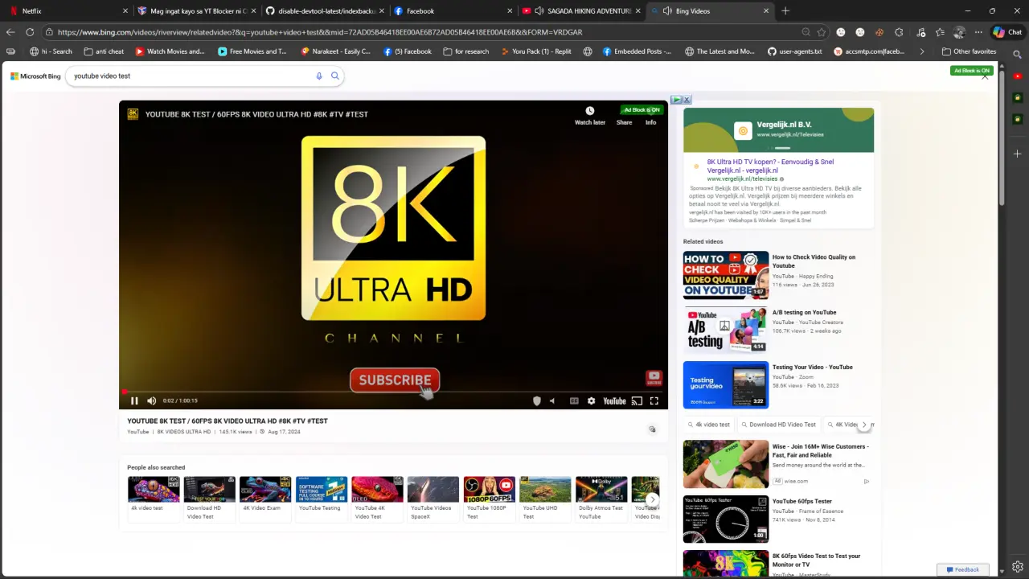Screen dimensions: 1029x579
Task: Refresh the page with the reload button
Action: [30, 32]
